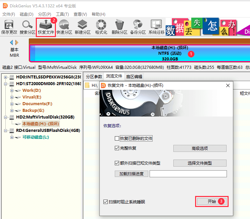Viewport: 250px width, 219px height.
Task: Select the 本地磁盘(H:) NTFS partition bar
Action: tap(140, 53)
